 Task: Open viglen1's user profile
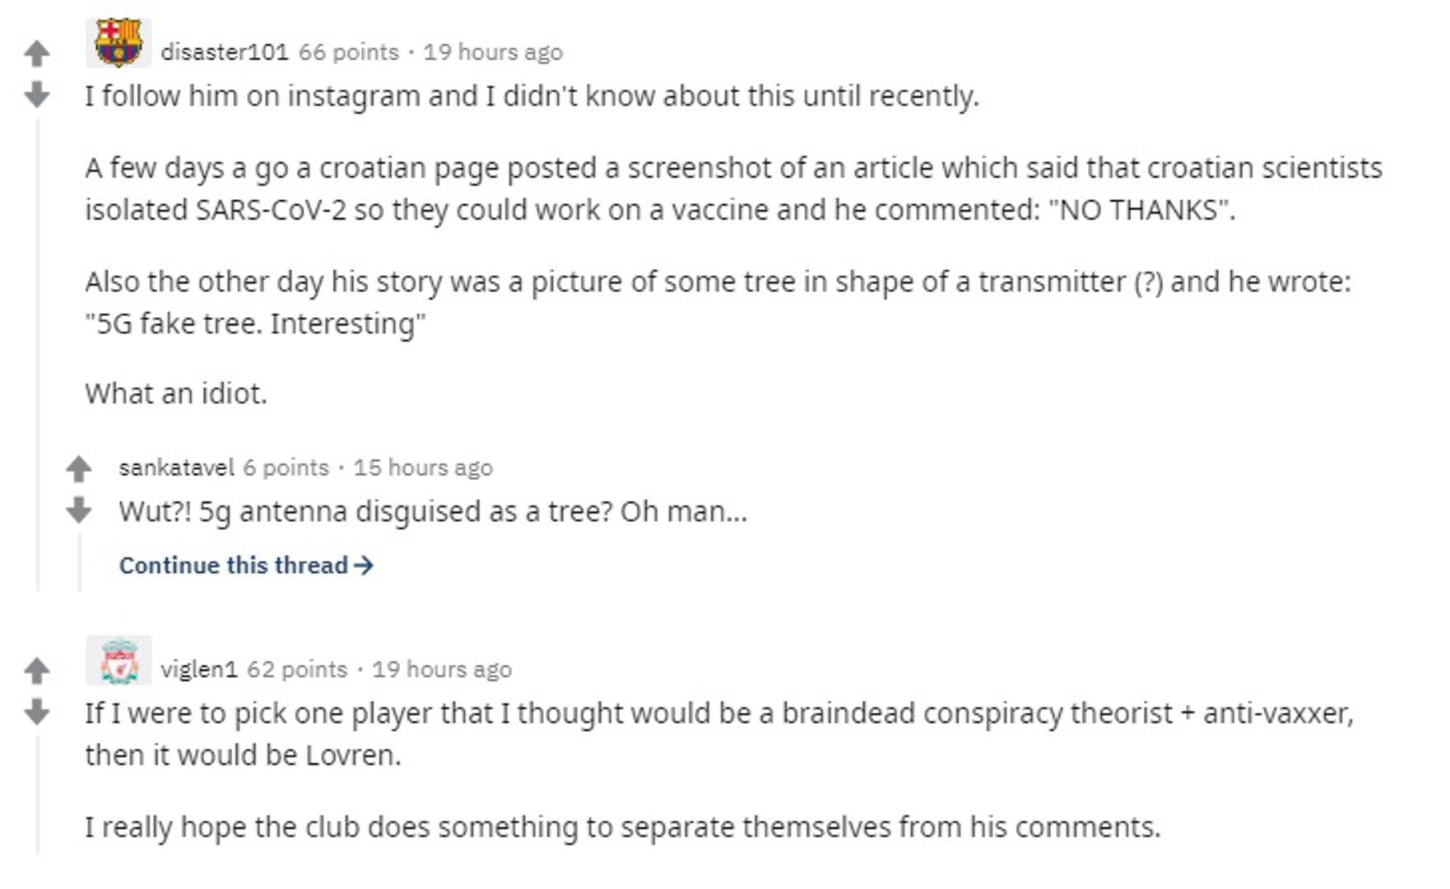pyautogui.click(x=198, y=669)
